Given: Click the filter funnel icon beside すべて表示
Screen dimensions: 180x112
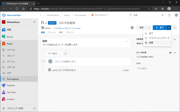Looking at the screenshot, I should coord(65,53).
